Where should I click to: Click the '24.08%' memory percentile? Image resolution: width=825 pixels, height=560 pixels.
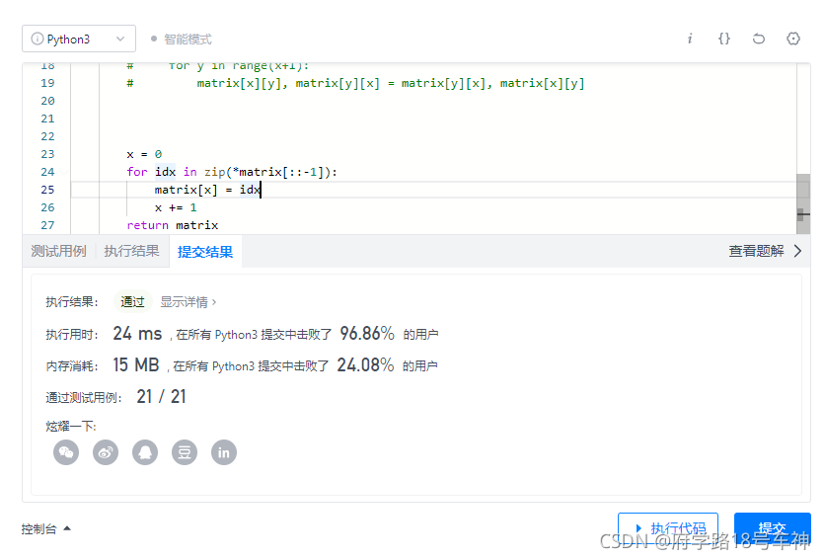(x=365, y=365)
